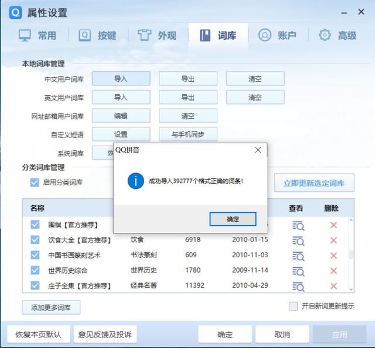
Task: Minimize the 属性设置 window
Action: (344, 13)
